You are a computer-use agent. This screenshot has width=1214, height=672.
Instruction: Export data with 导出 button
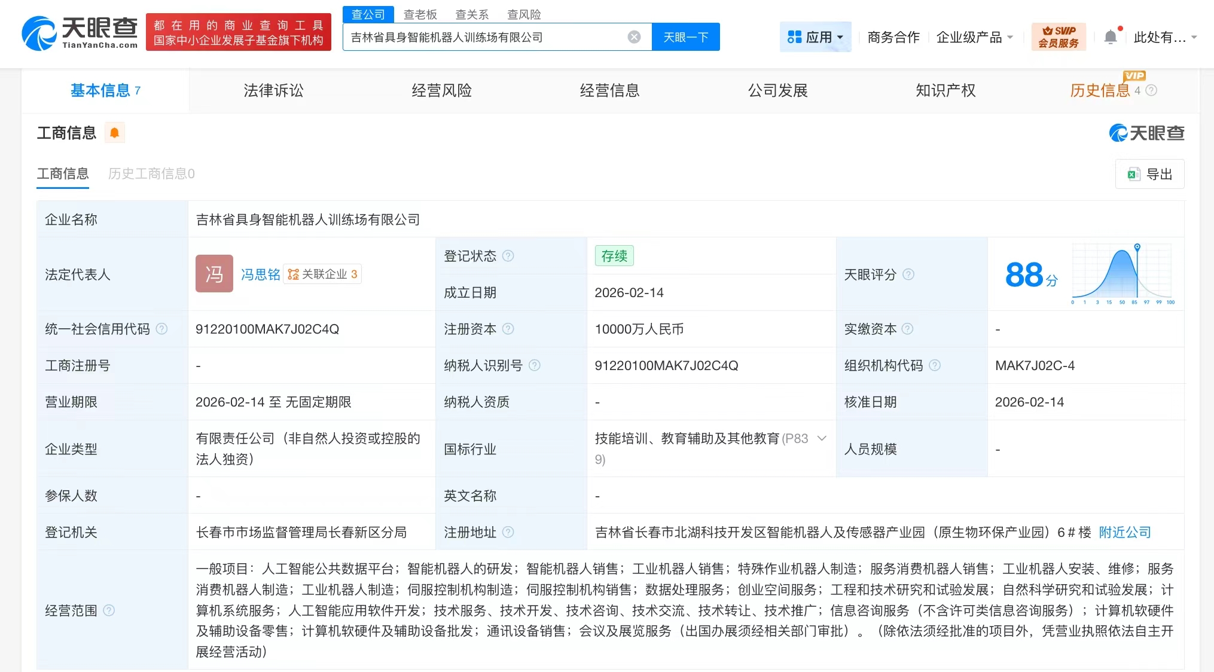pos(1149,174)
